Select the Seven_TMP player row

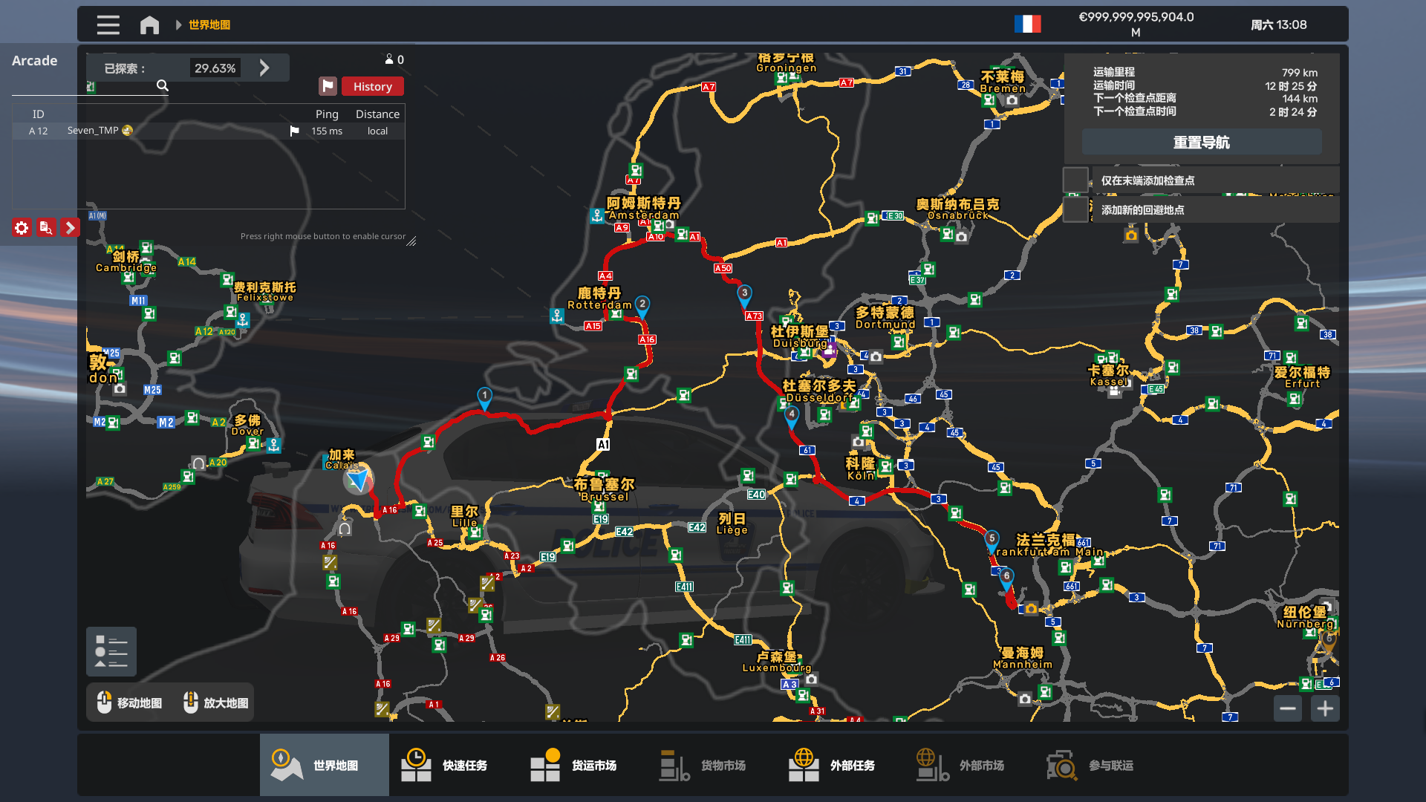click(209, 131)
